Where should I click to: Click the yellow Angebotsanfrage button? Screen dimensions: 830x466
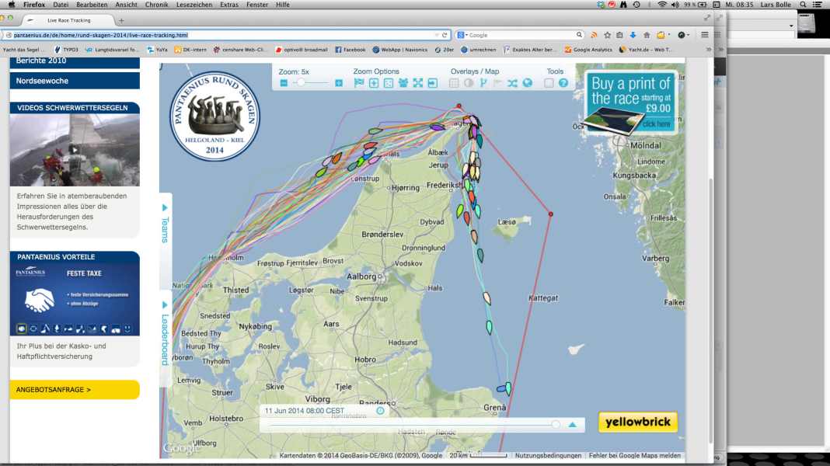click(x=75, y=390)
